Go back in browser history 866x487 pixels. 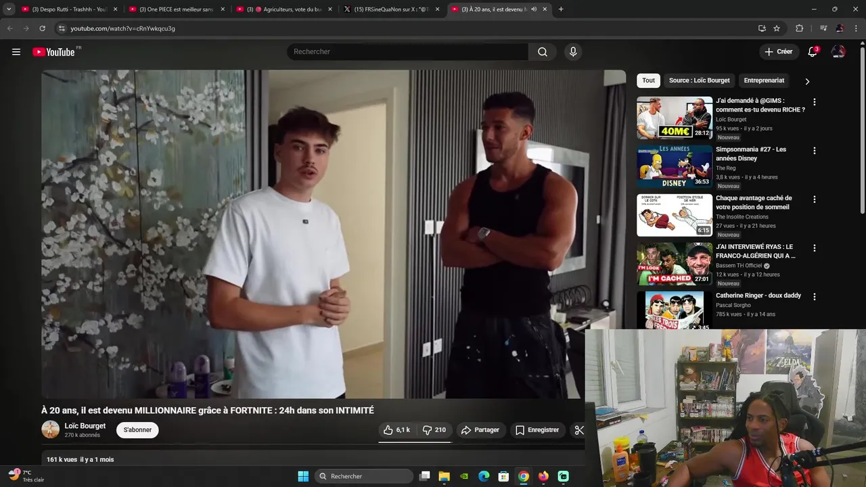click(x=9, y=28)
